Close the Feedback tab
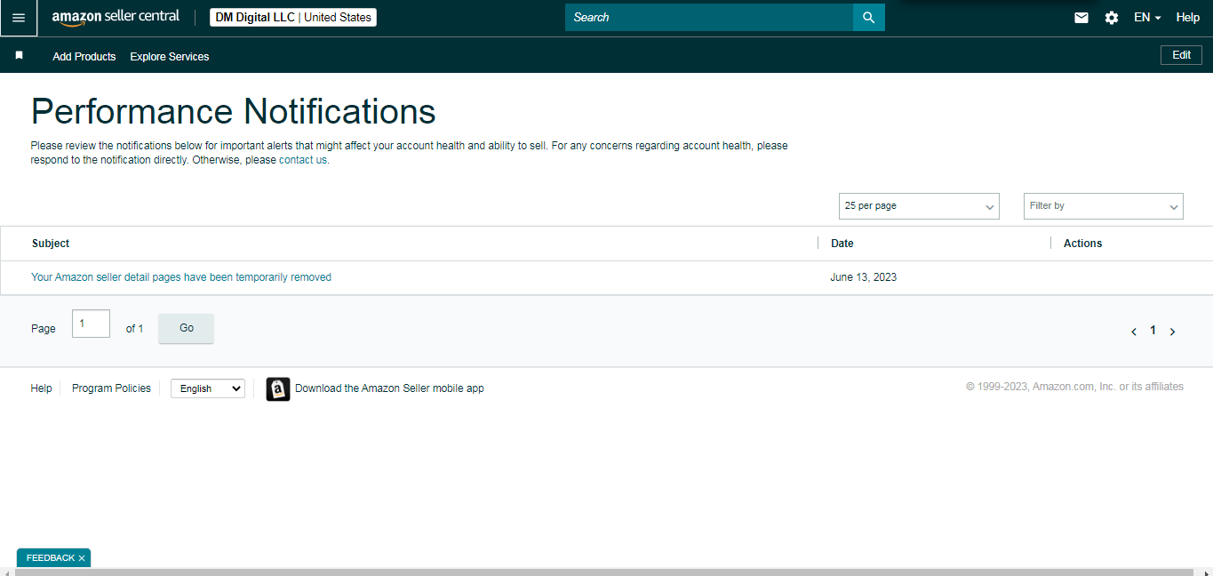The width and height of the screenshot is (1213, 576). [x=82, y=558]
